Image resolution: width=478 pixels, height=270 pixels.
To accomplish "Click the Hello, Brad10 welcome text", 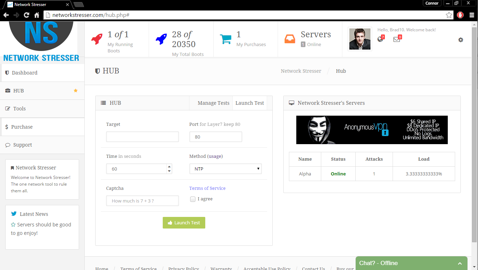I will point(407,30).
